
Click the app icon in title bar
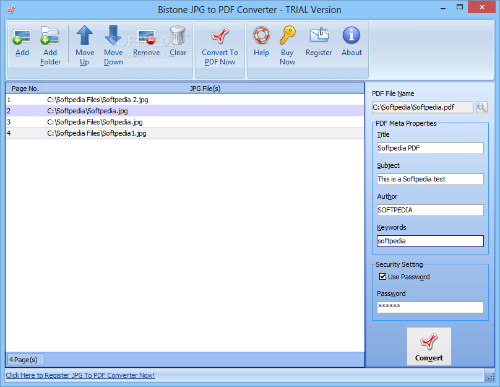pyautogui.click(x=11, y=9)
